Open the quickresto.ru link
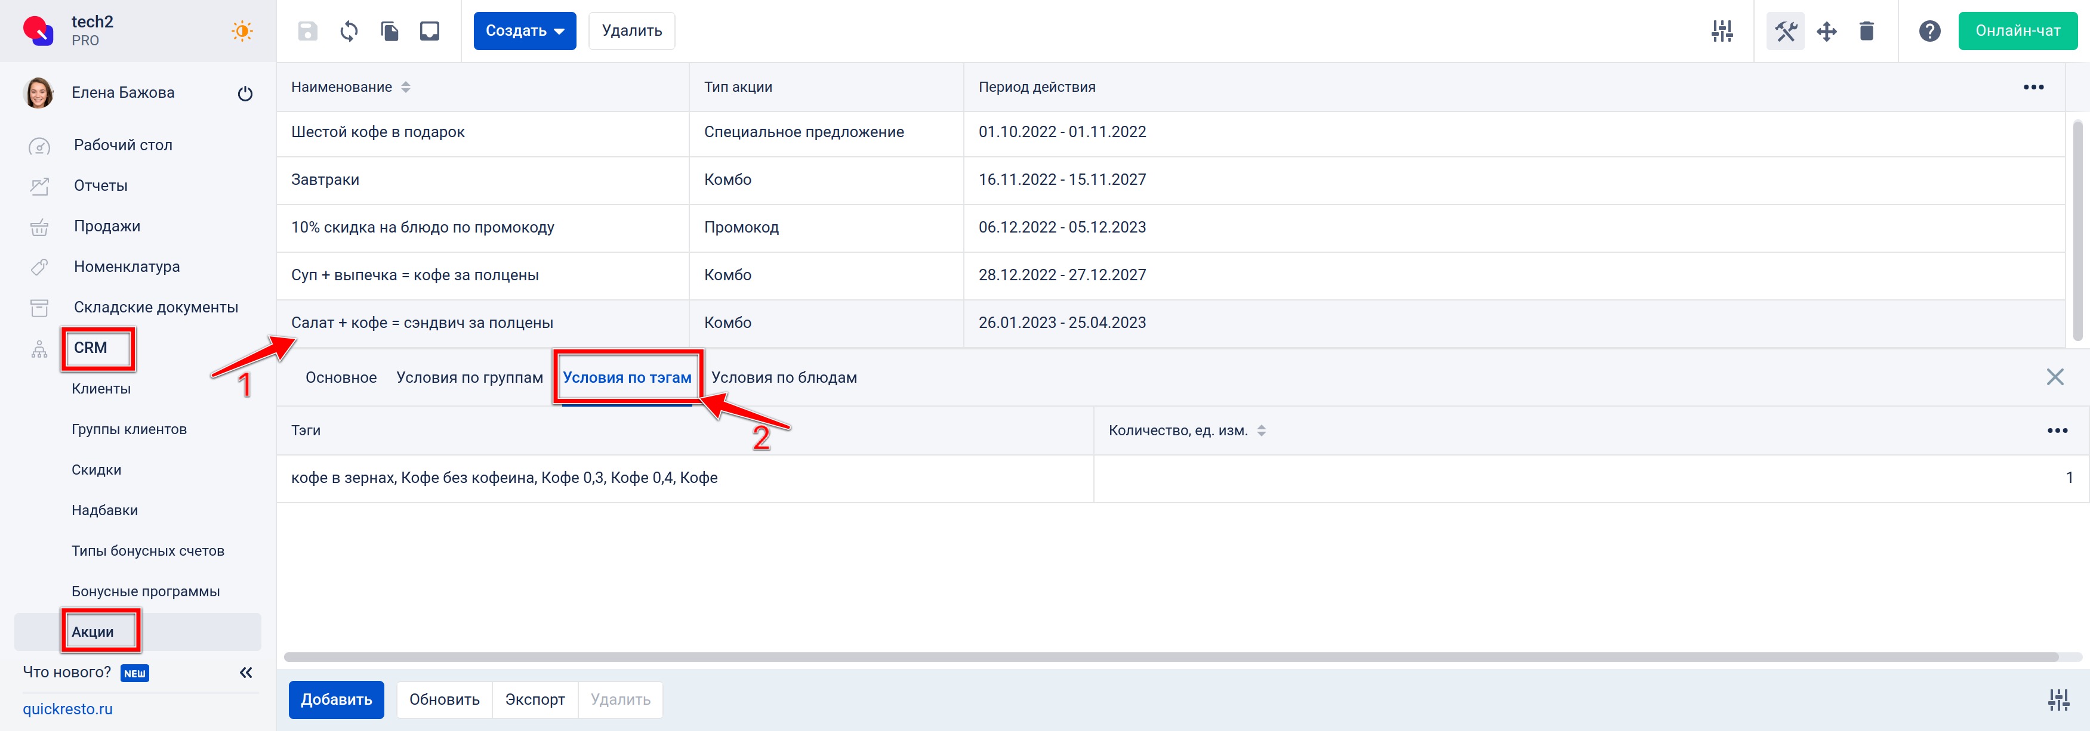Viewport: 2090px width, 731px height. (67, 709)
